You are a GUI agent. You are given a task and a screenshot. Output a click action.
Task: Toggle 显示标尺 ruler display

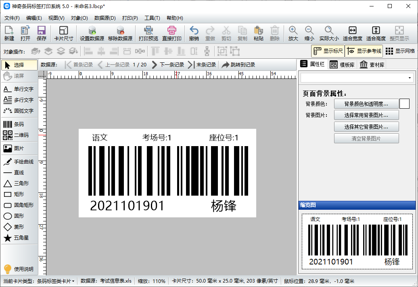tap(328, 51)
